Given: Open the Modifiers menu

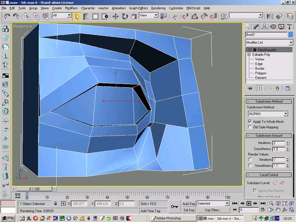Looking at the screenshot, I should 71,8.
